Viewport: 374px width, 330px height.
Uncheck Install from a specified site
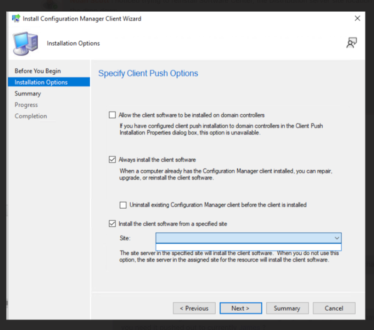(x=112, y=224)
